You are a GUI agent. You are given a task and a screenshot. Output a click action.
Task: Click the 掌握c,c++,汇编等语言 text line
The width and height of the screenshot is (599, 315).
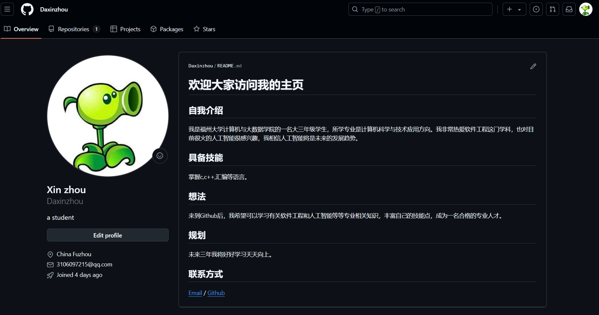click(x=218, y=177)
